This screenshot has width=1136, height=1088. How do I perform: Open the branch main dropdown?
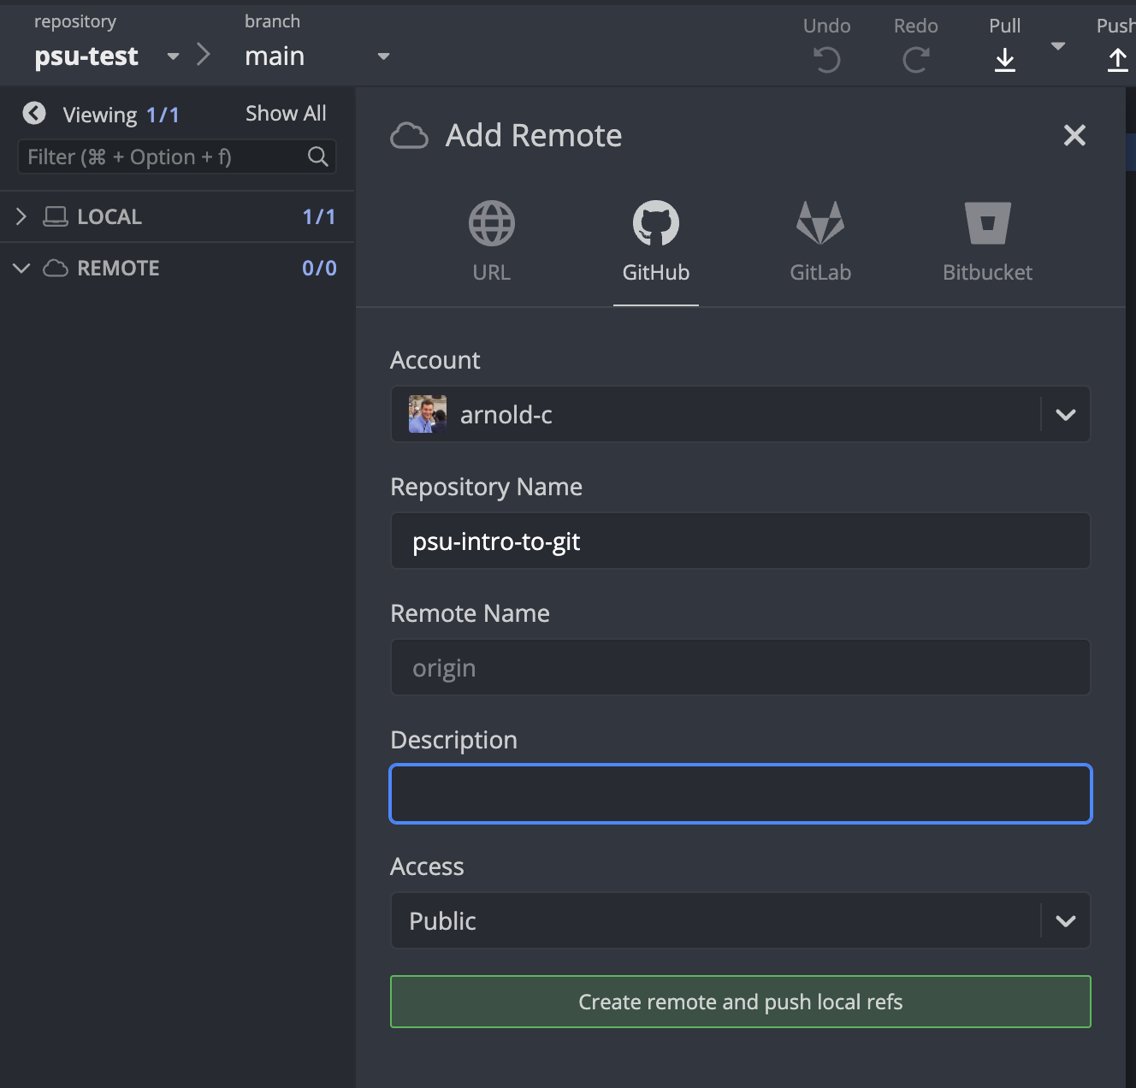click(x=383, y=56)
